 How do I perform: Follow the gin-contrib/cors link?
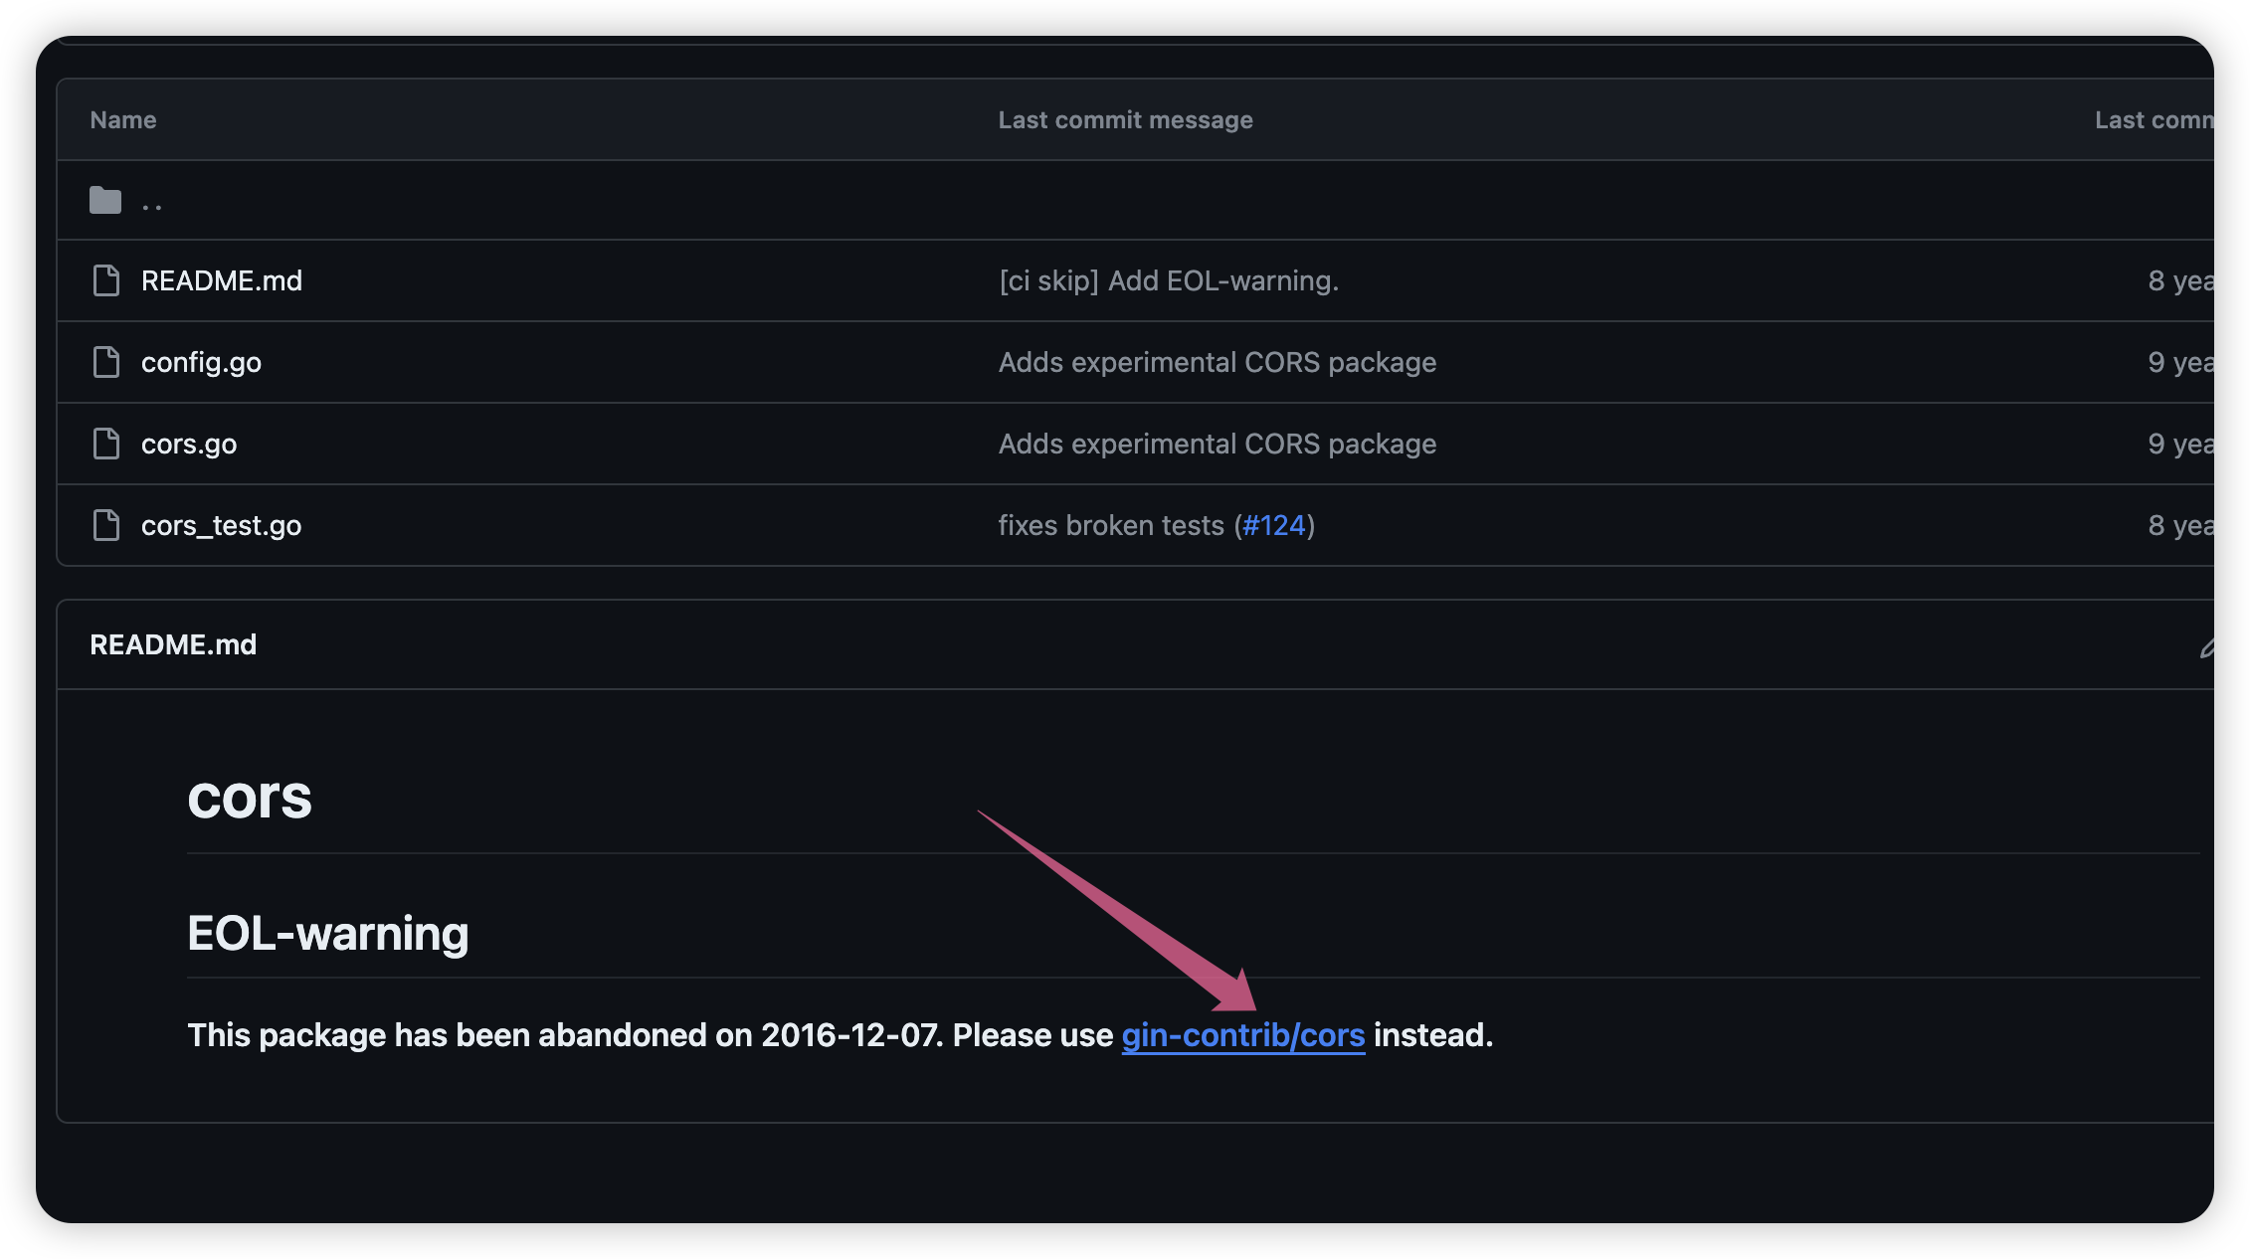pyautogui.click(x=1242, y=1035)
